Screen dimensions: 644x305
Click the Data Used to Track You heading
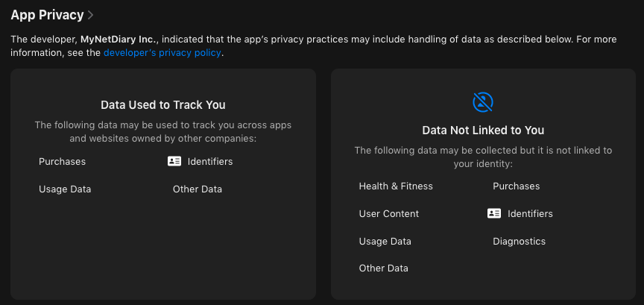pos(163,105)
